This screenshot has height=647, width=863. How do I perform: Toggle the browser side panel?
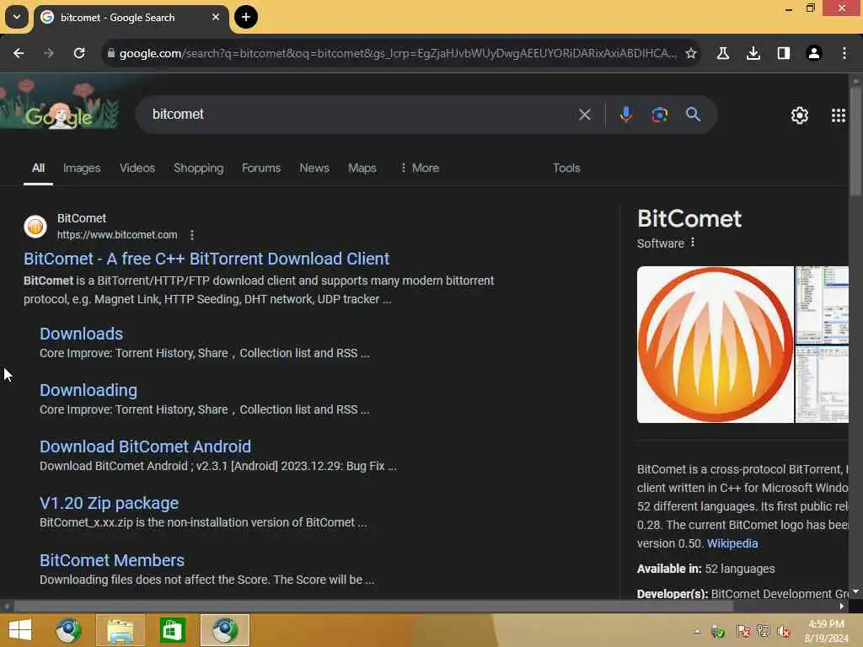tap(783, 53)
